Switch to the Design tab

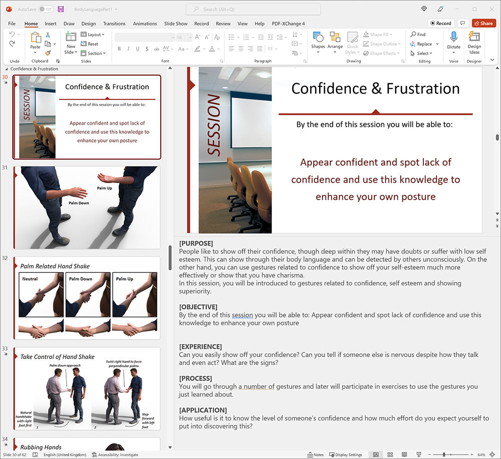89,24
